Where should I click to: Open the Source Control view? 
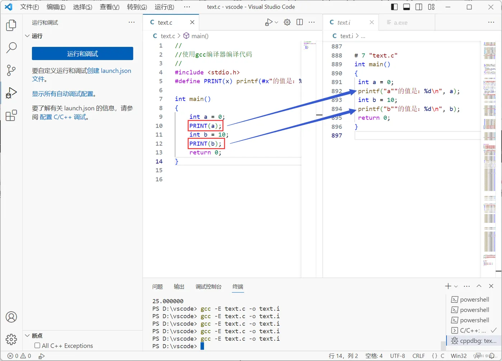click(11, 70)
